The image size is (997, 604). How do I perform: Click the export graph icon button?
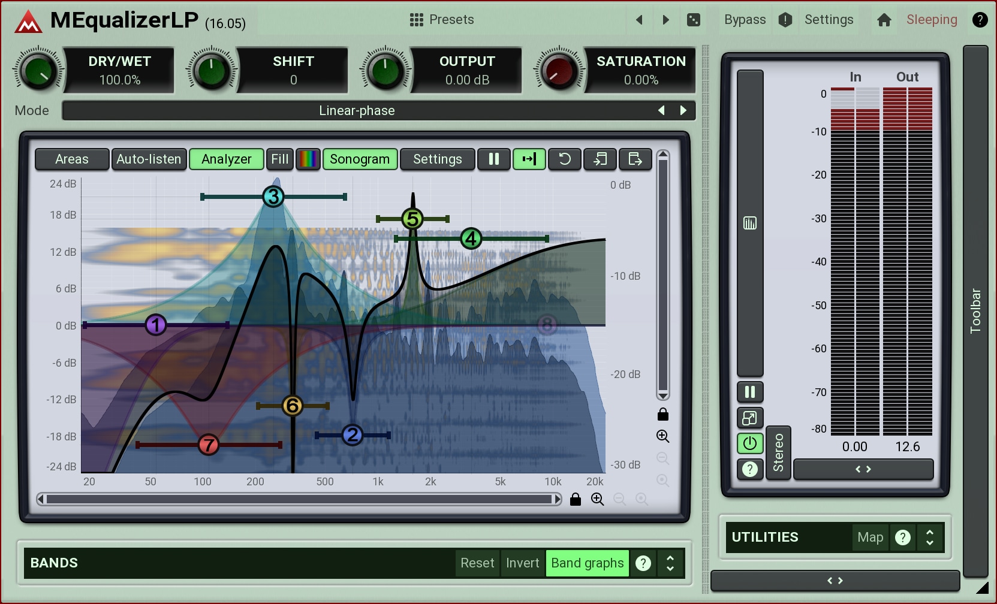point(635,159)
